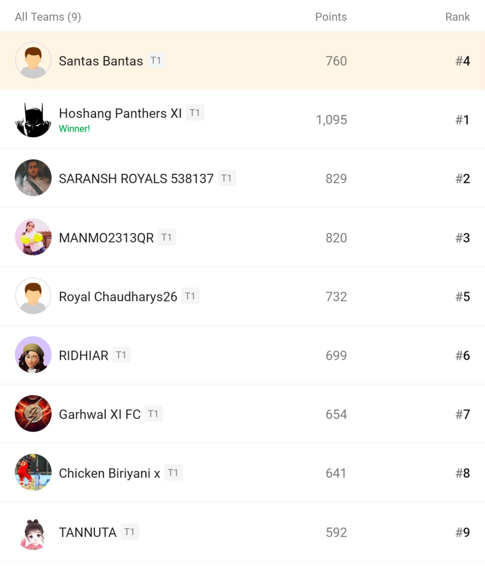Tap Chicken Biriyani x cricket avatar

click(33, 473)
